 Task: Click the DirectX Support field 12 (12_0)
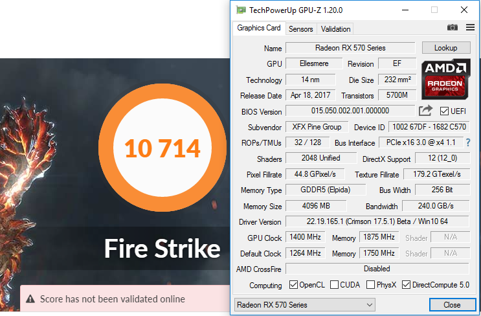[442, 158]
